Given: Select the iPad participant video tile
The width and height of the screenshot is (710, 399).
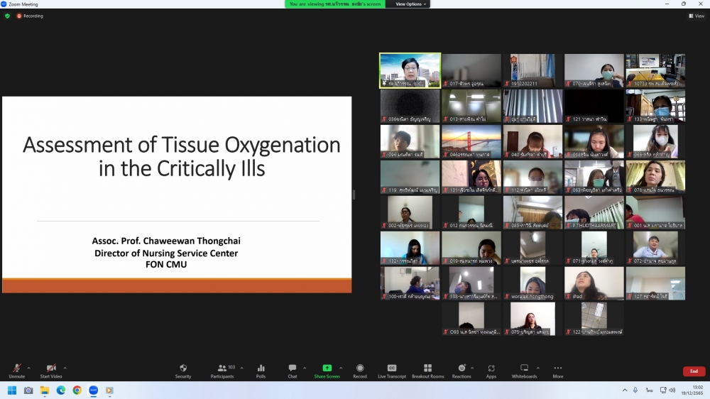Looking at the screenshot, I should [x=594, y=283].
